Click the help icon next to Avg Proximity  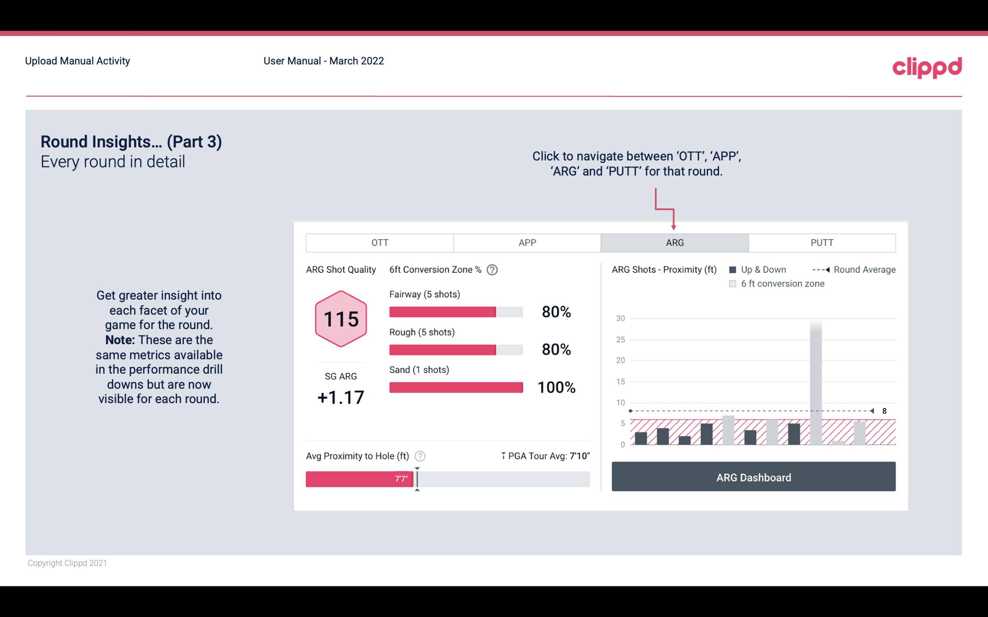coord(421,456)
